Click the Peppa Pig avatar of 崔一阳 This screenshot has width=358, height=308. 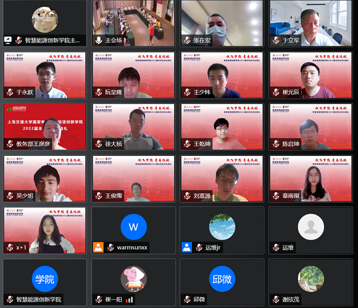(x=133, y=279)
